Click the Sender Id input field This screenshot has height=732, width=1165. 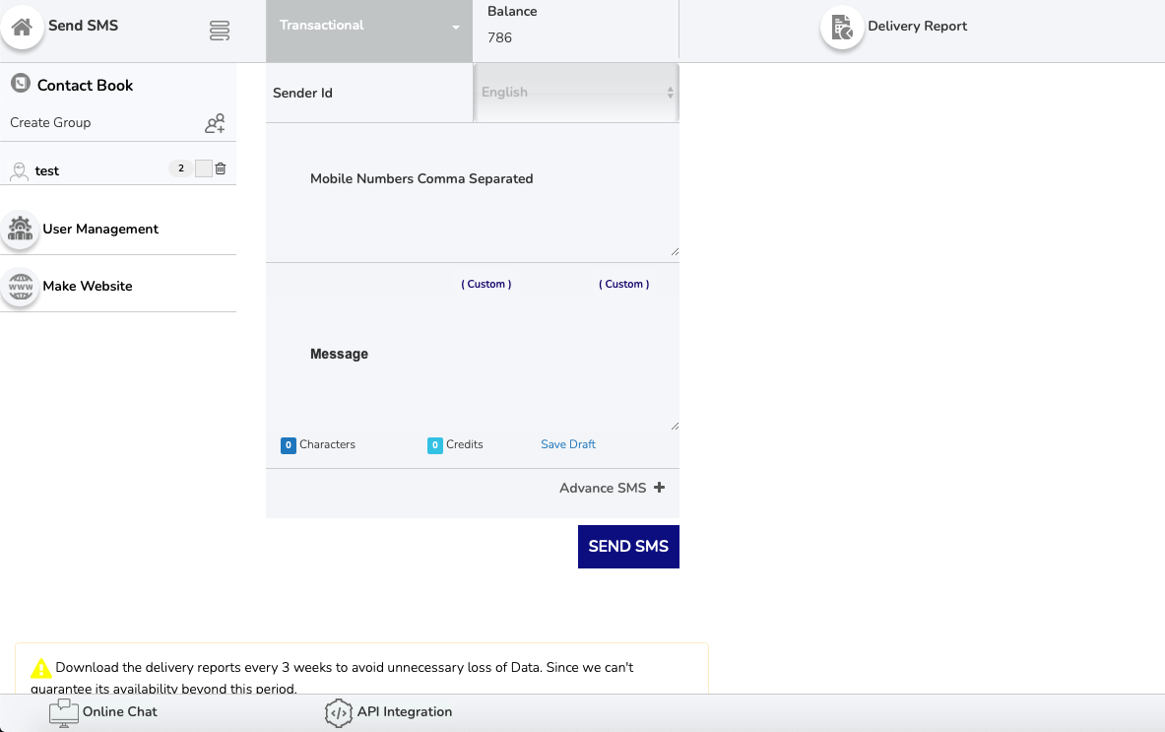pos(369,93)
